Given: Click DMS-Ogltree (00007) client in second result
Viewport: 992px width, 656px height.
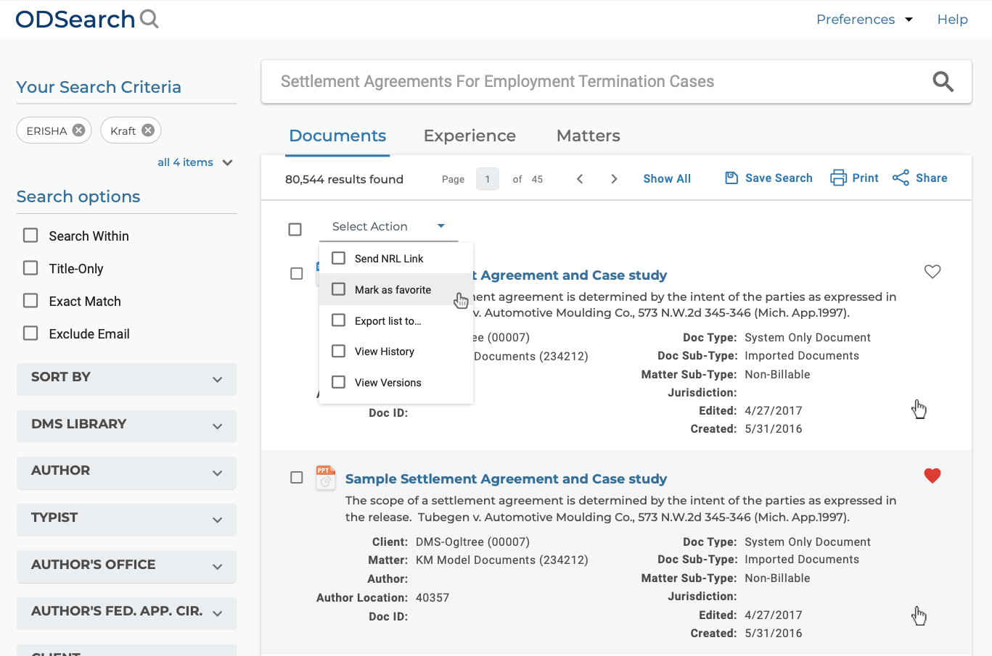Looking at the screenshot, I should click(472, 542).
